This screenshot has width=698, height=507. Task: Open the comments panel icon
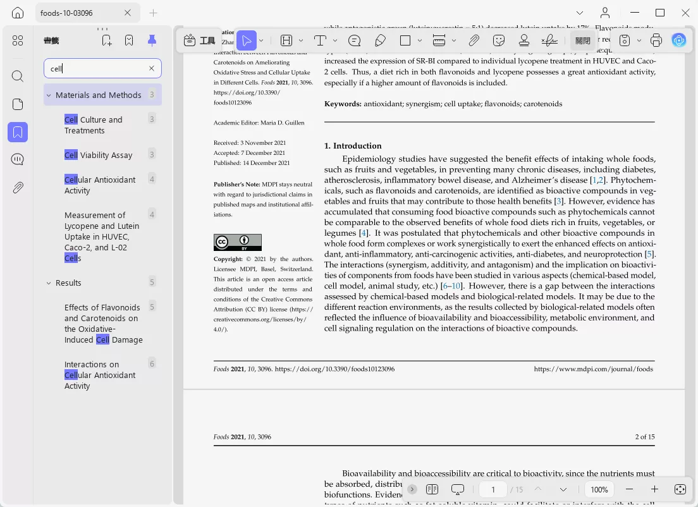tap(17, 159)
